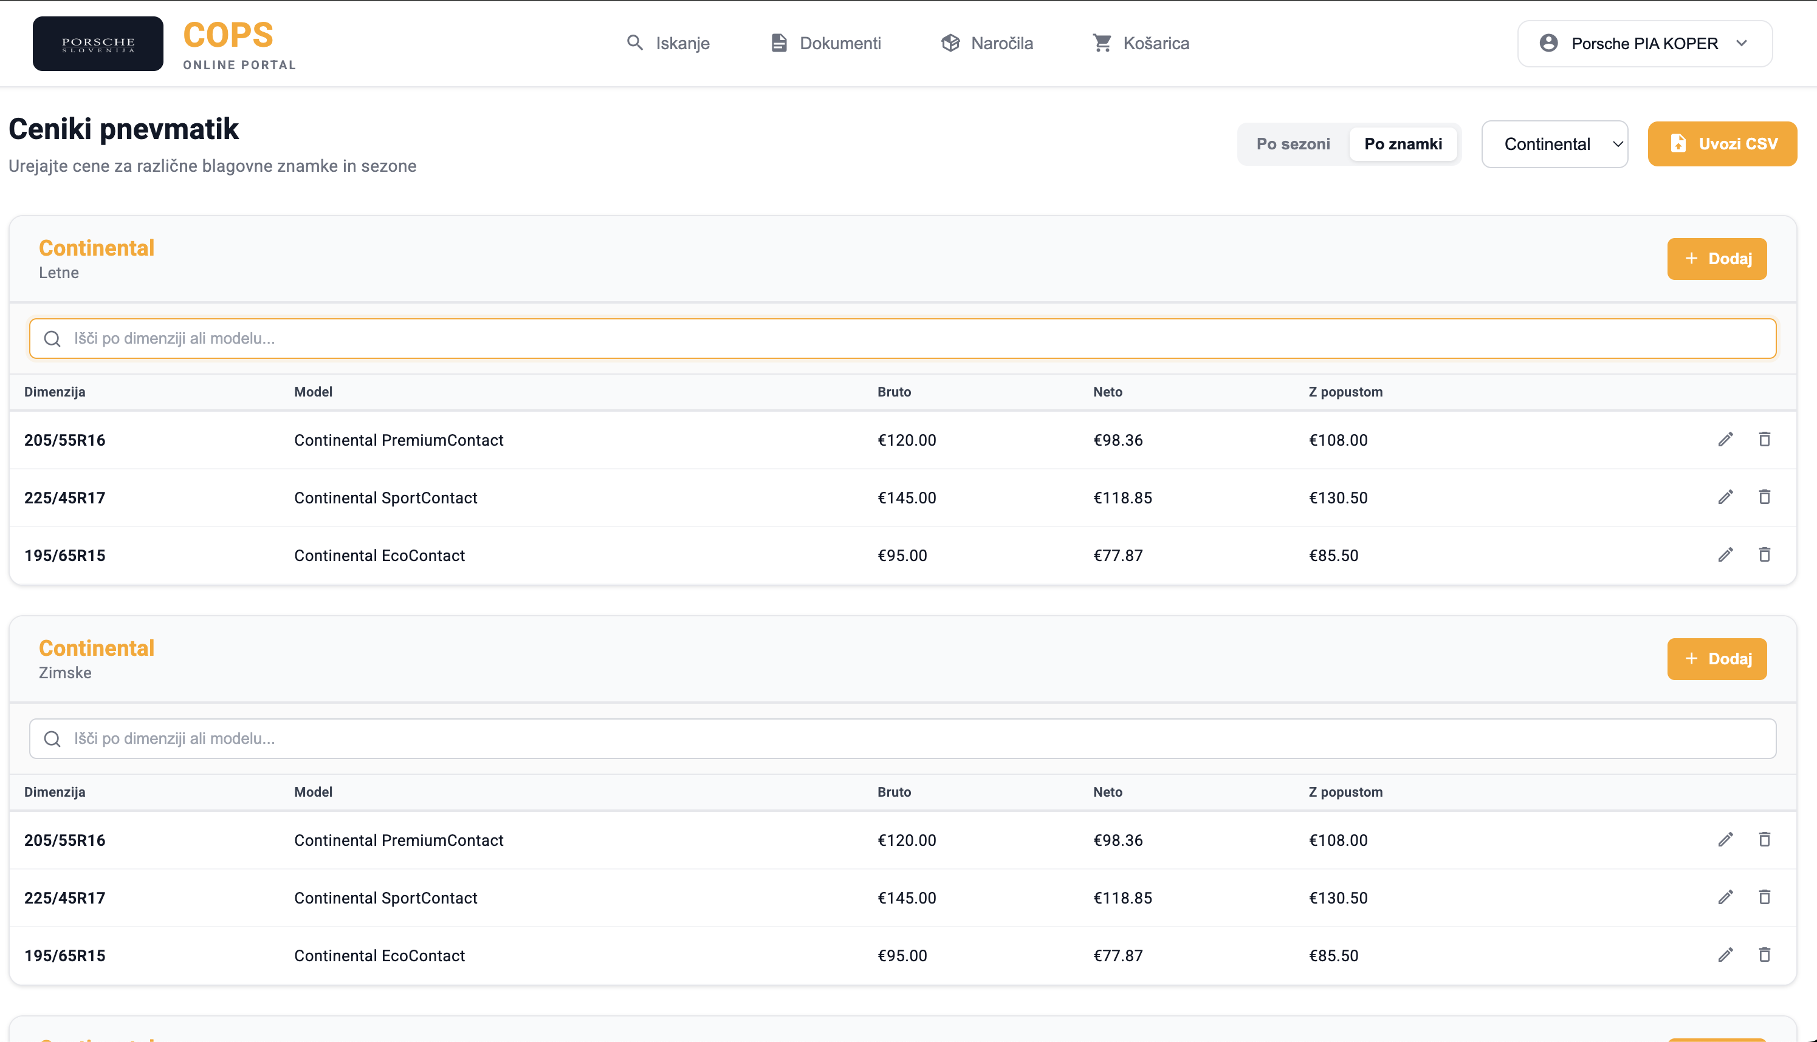Click the Porsche Slovenija logo
1817x1042 pixels.
pos(98,44)
